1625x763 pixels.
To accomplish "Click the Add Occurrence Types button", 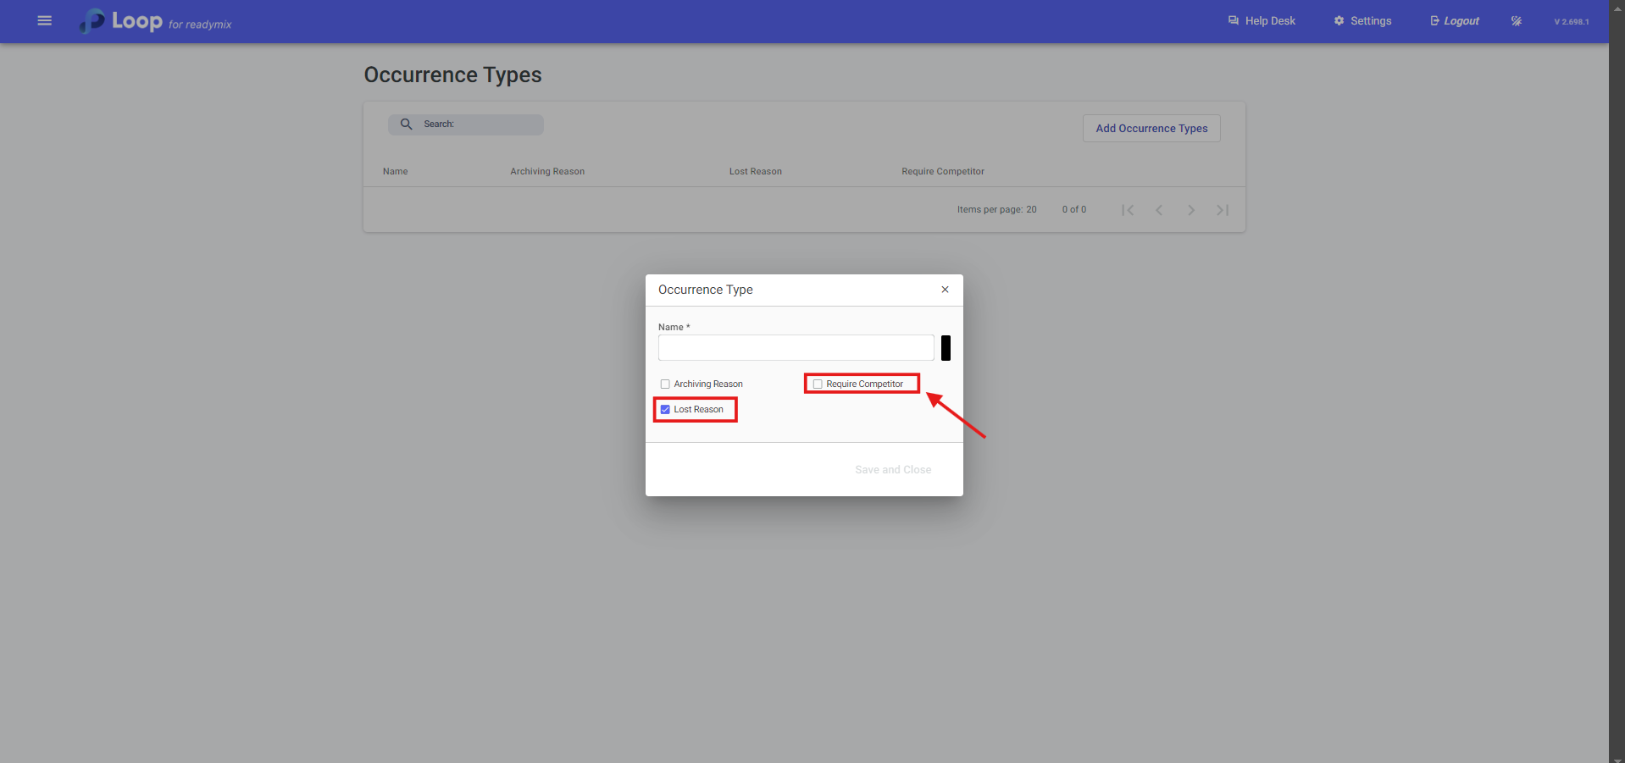I will [x=1151, y=129].
